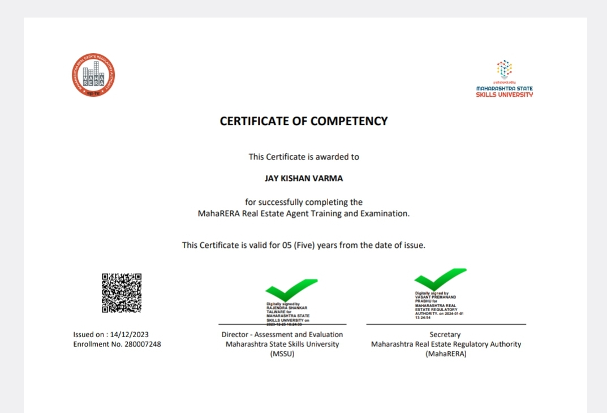Click the '(MahaRERA)' abbreviation under Secretary
The height and width of the screenshot is (413, 607).
pos(446,354)
